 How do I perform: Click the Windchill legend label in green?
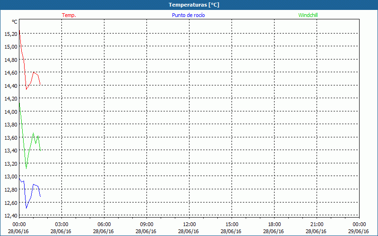pyautogui.click(x=308, y=15)
